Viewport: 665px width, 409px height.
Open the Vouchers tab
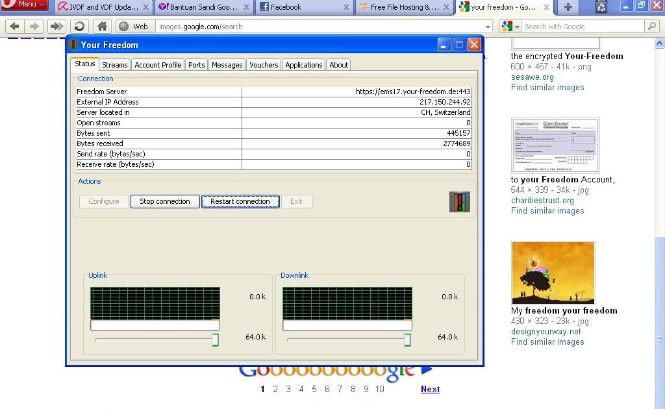click(x=264, y=65)
